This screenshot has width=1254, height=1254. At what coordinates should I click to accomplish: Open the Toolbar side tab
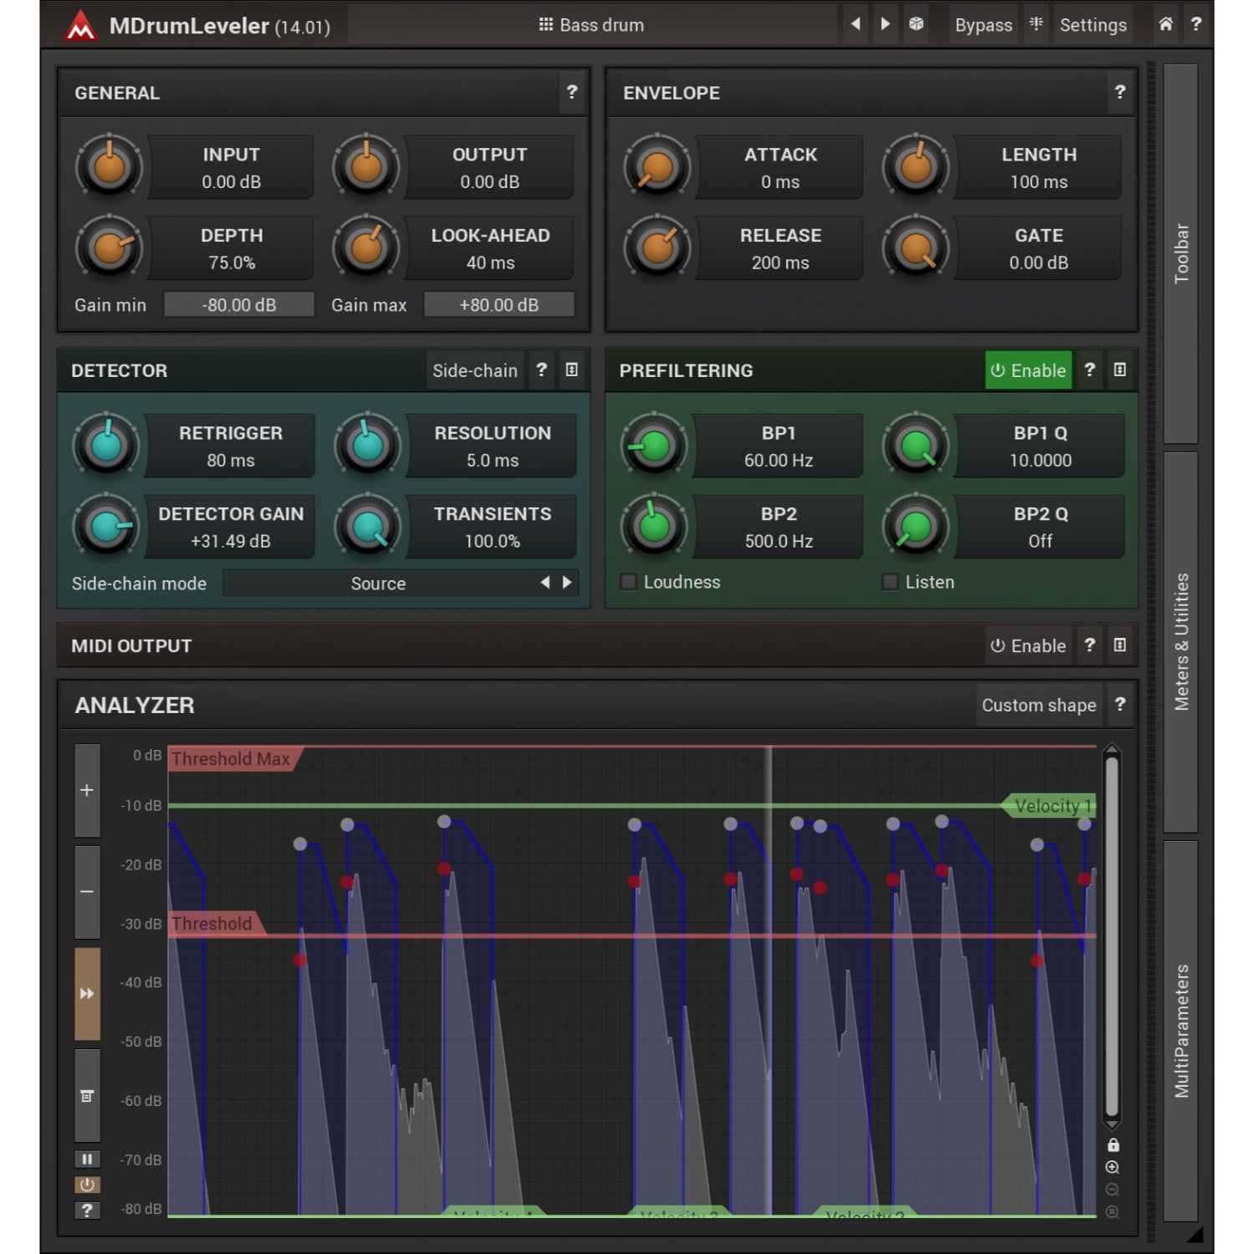point(1180,253)
